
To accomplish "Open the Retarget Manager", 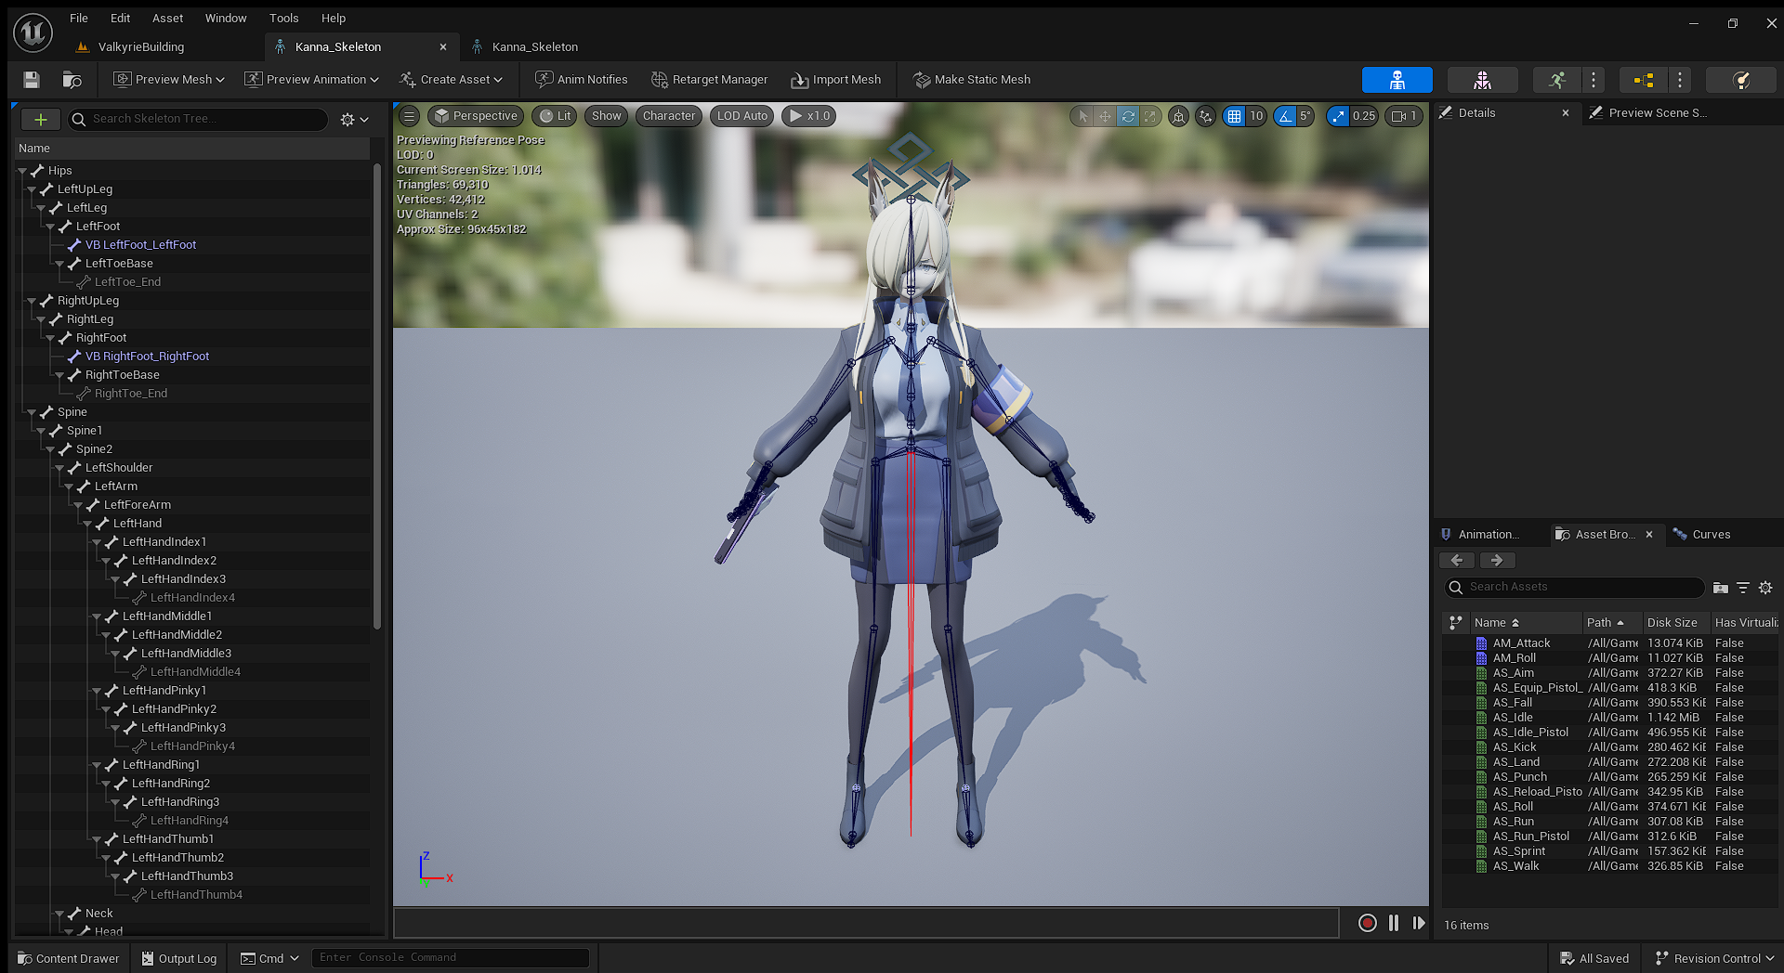I will pos(710,80).
